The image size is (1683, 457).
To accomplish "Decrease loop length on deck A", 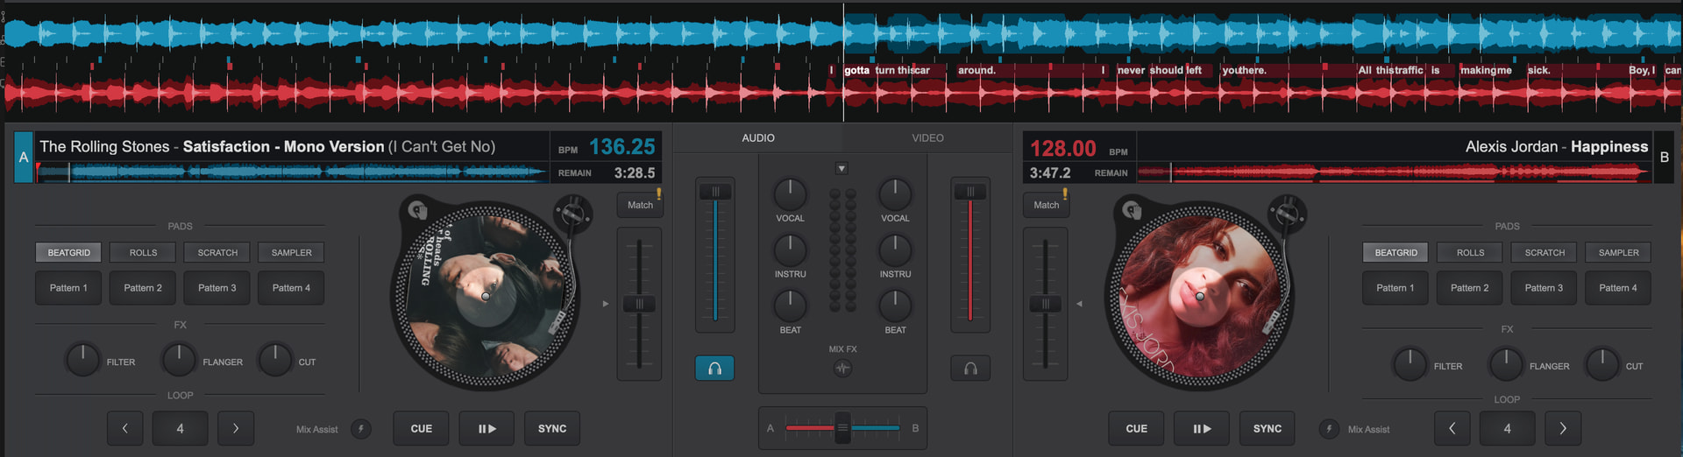I will click(x=125, y=429).
